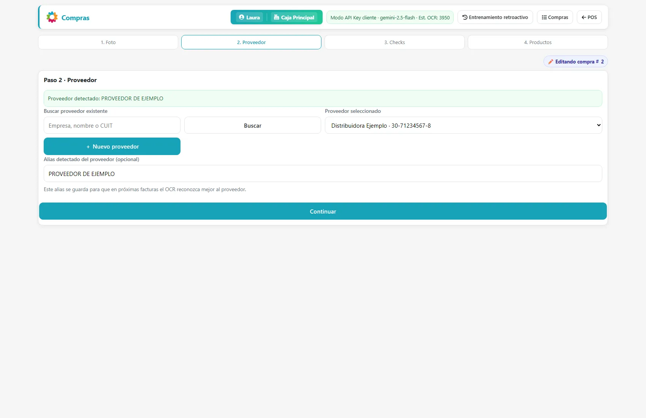Viewport: 646px width, 418px height.
Task: Open the Compras list button
Action: click(555, 17)
